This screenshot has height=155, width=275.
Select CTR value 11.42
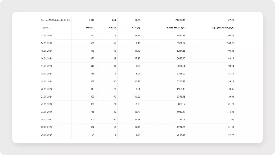(137, 51)
